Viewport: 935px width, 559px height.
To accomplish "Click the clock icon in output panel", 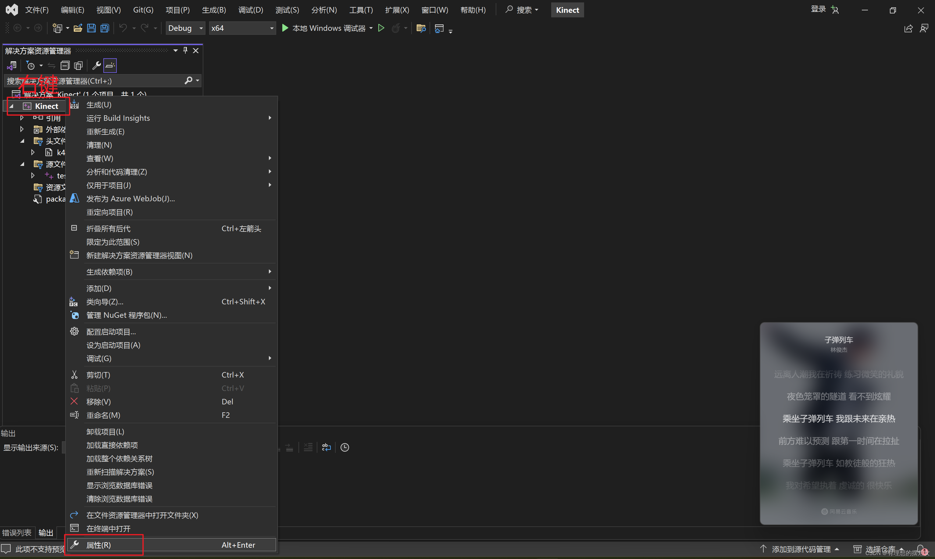I will [344, 447].
